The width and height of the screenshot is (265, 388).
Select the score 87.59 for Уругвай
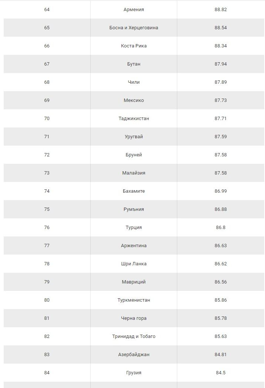pyautogui.click(x=221, y=137)
